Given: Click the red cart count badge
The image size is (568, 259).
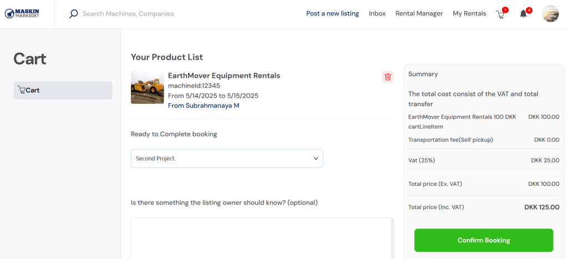Looking at the screenshot, I should point(505,10).
